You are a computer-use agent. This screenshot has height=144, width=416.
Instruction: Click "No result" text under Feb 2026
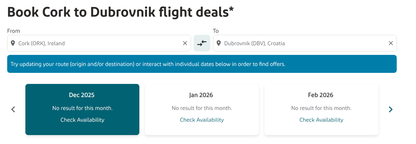[x=321, y=108]
